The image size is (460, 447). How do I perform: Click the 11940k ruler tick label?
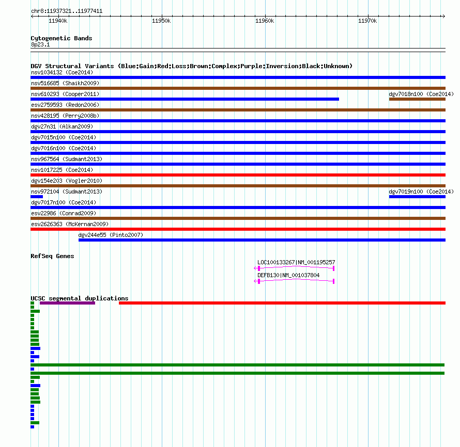click(58, 21)
